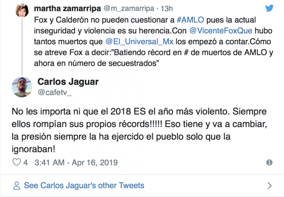Open Carlos Jaguar's profile picture
The image size is (284, 197).
22,88
